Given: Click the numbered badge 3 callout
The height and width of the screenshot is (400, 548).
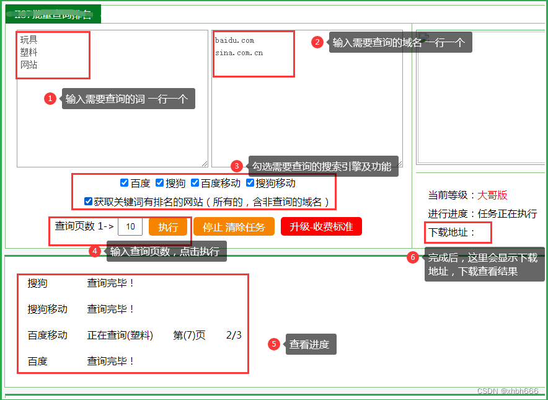Looking at the screenshot, I should (x=236, y=166).
